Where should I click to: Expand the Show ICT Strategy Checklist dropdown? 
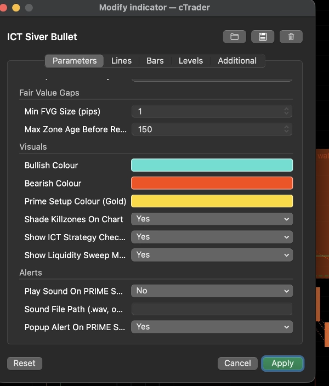(212, 237)
